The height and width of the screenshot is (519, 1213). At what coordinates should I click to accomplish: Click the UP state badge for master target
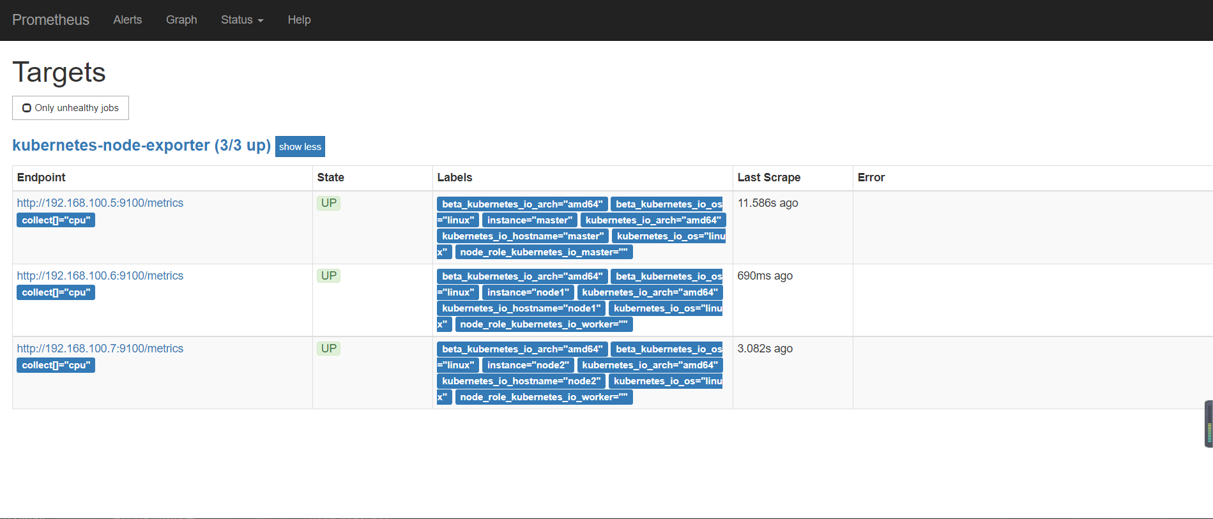coord(329,203)
